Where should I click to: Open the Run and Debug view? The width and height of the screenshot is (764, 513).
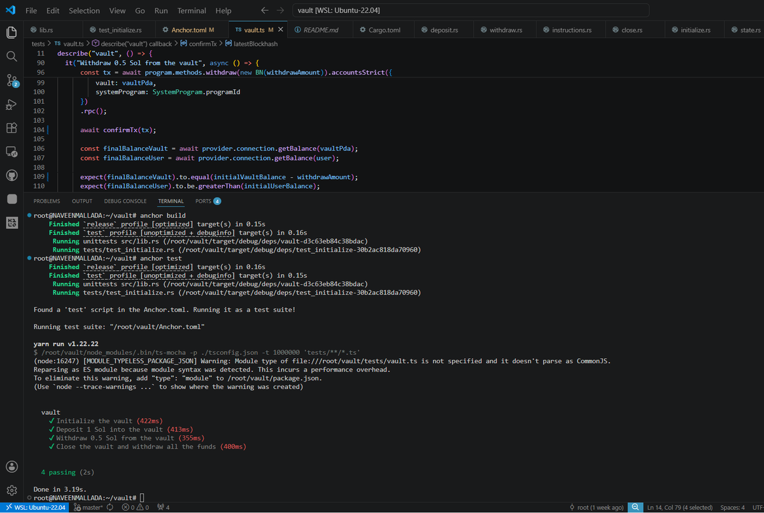[x=11, y=104]
